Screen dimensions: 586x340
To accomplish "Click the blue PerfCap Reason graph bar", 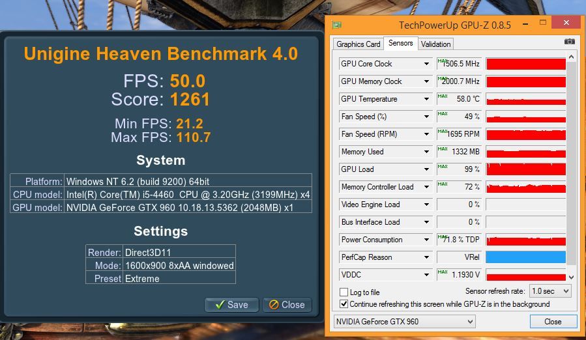I will coord(526,257).
